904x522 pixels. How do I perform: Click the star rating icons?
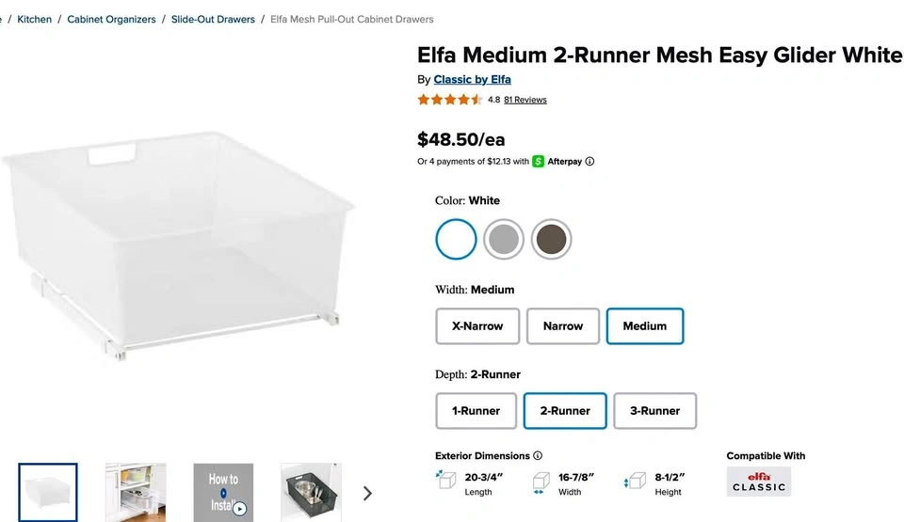450,100
